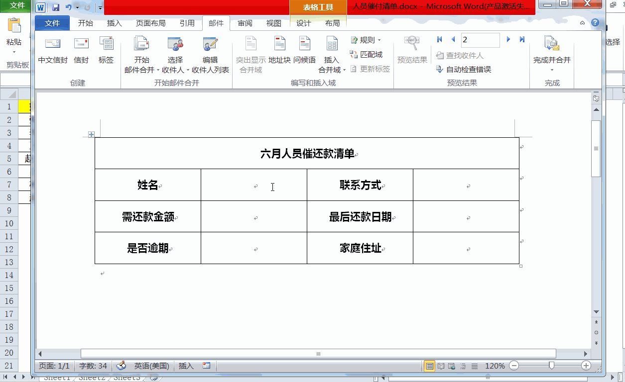Open the Chinese Envelope (中文信封) wizard

click(53, 51)
